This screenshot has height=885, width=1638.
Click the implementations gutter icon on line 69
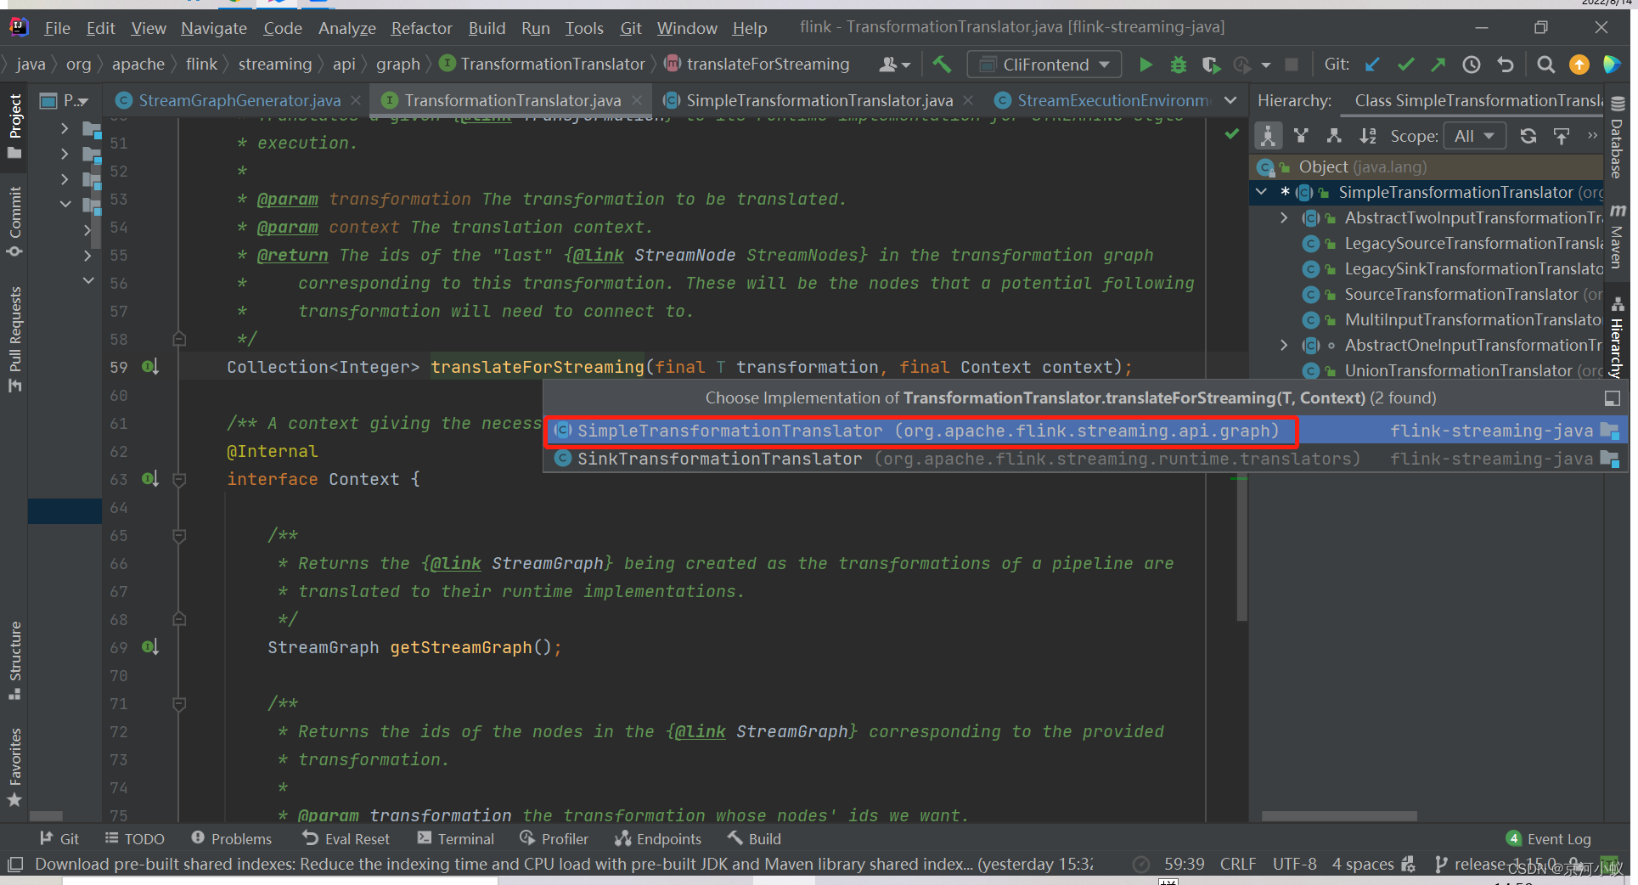(x=149, y=647)
